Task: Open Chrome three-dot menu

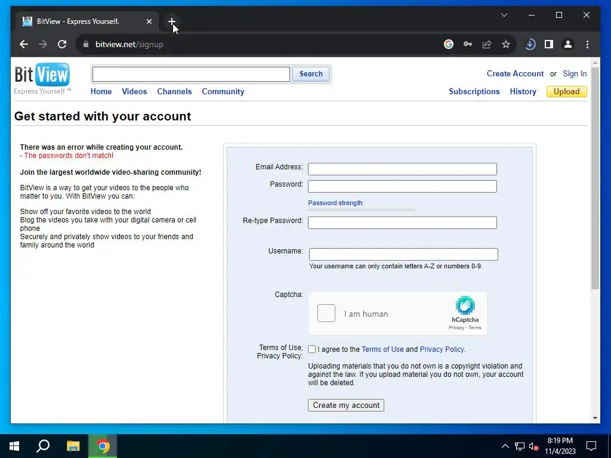Action: point(587,44)
